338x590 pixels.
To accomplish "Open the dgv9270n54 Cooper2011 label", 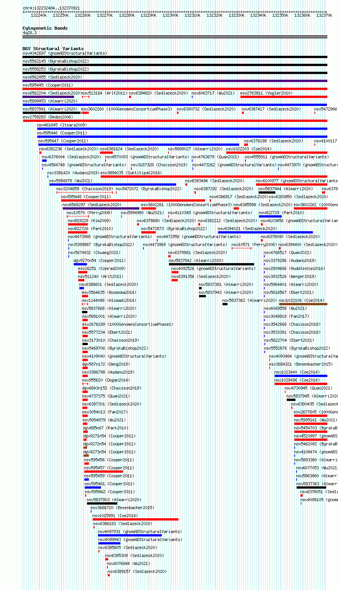I will tap(100, 260).
